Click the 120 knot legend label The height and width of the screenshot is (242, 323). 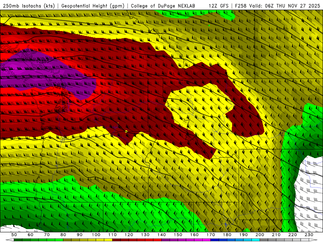(129, 235)
